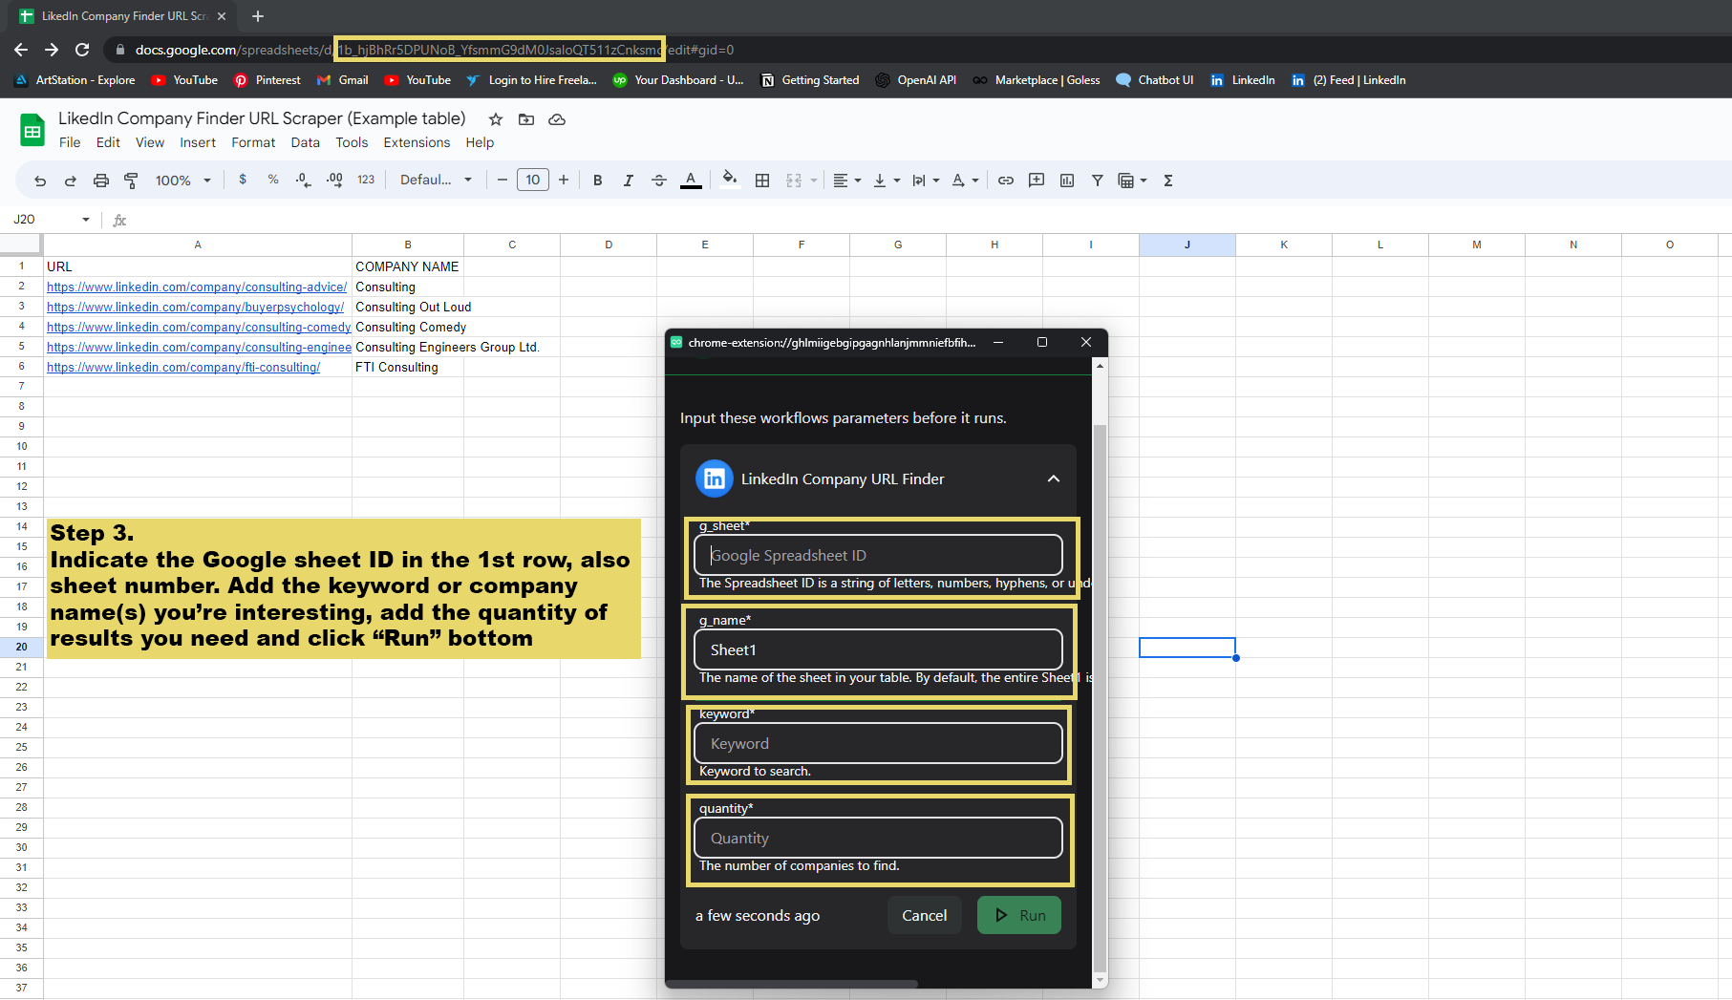Increase decimal places icon
The height and width of the screenshot is (1000, 1732).
334,180
